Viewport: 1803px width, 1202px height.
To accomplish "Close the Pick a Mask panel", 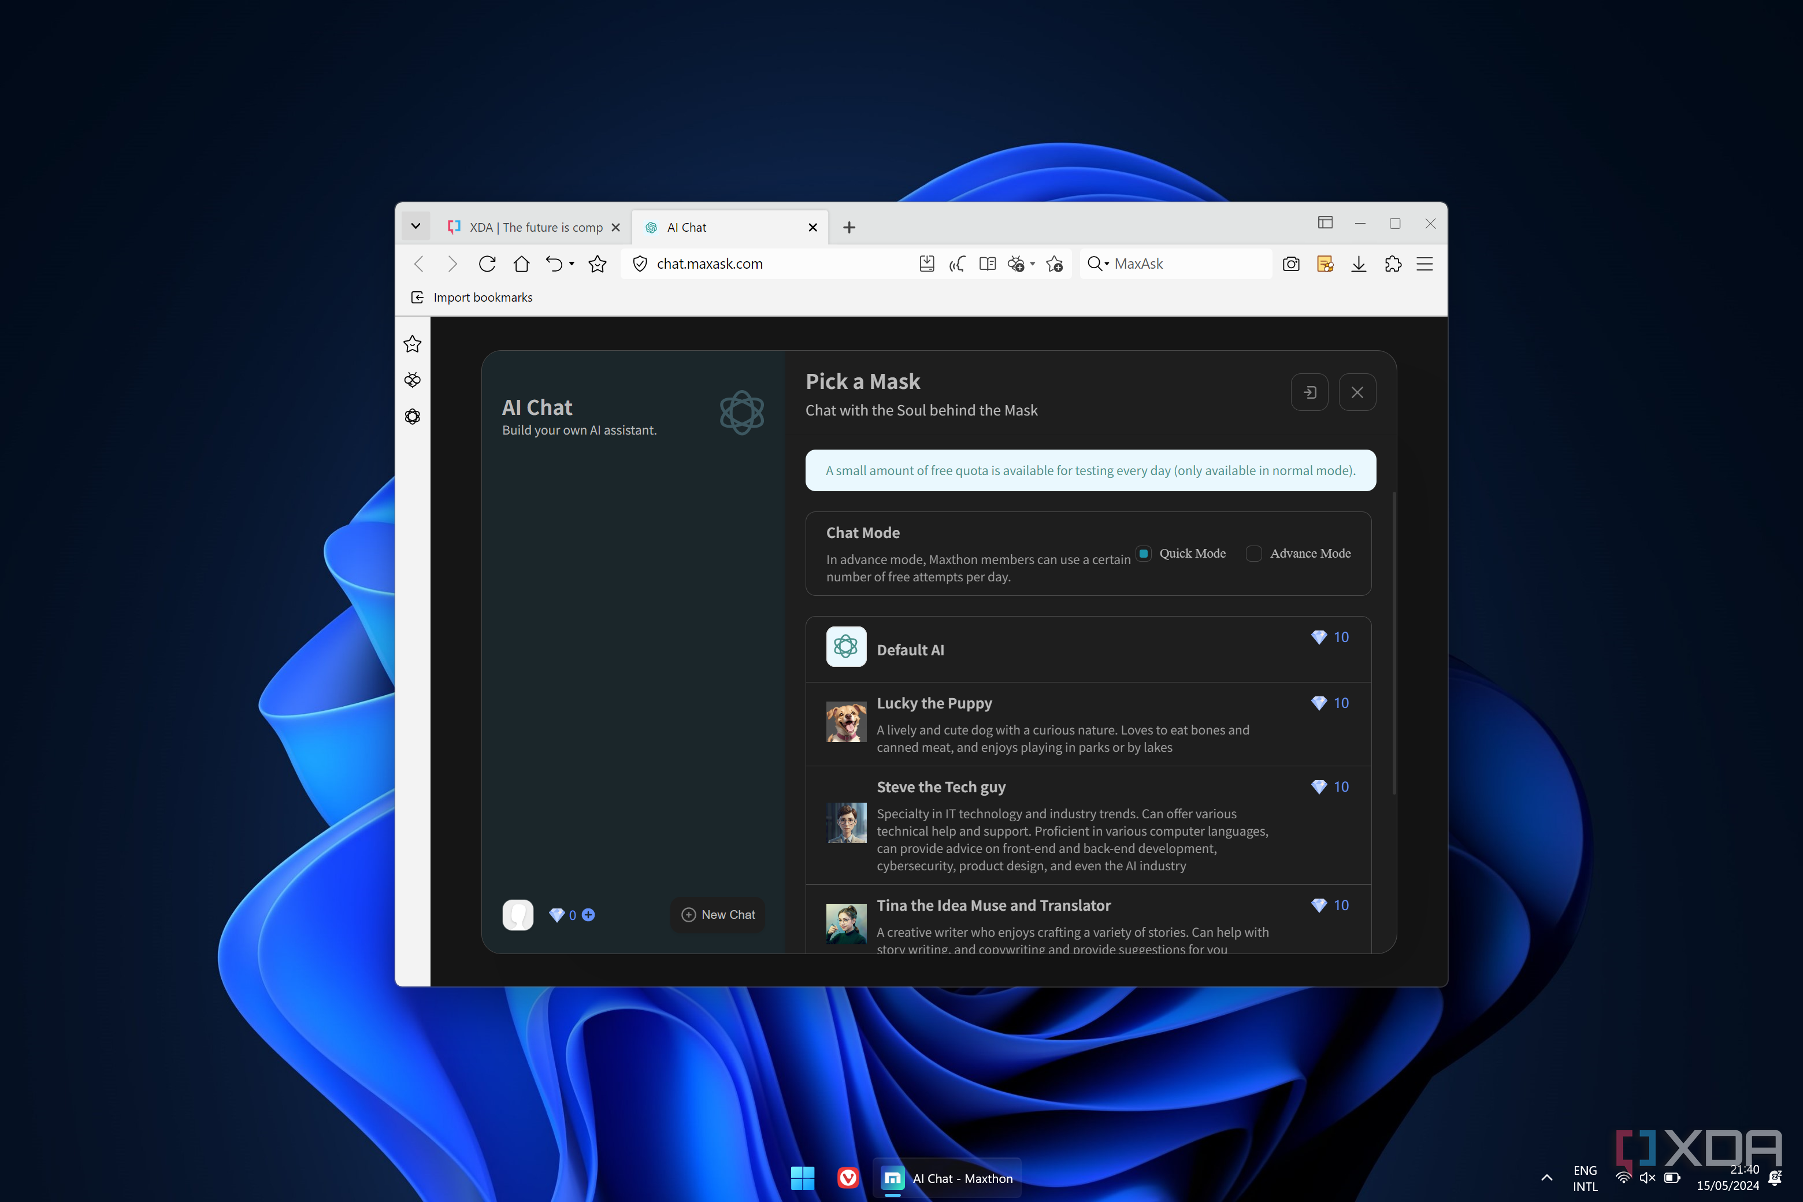I will click(1357, 392).
